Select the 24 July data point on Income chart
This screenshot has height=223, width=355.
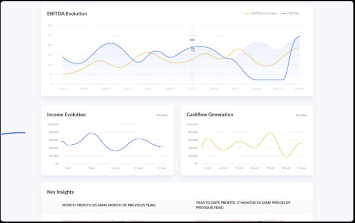click(x=139, y=139)
